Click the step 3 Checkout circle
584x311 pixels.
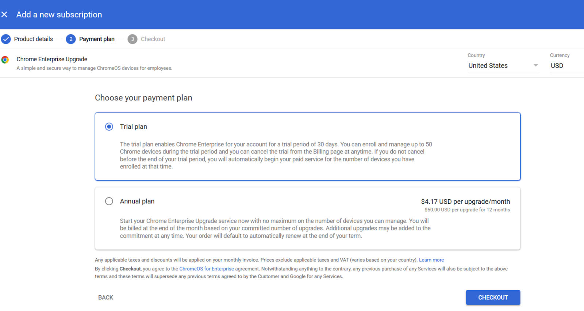(x=132, y=39)
